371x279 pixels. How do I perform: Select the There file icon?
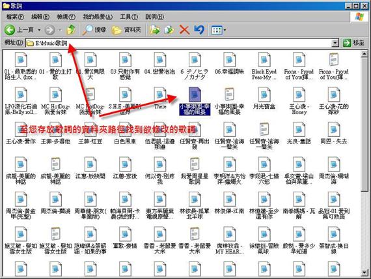coord(160,95)
